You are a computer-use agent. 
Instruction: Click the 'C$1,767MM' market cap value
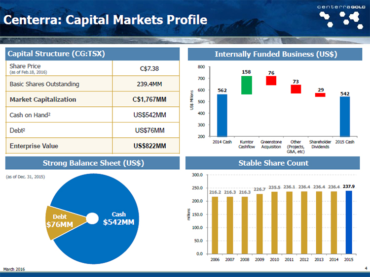click(149, 99)
